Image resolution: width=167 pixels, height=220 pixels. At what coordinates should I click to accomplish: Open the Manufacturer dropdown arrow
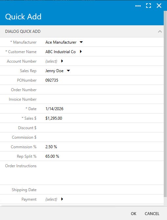[x=81, y=42]
